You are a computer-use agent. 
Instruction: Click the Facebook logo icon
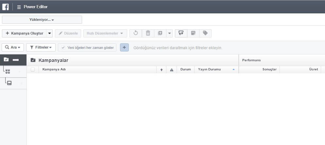pyautogui.click(x=5, y=7)
